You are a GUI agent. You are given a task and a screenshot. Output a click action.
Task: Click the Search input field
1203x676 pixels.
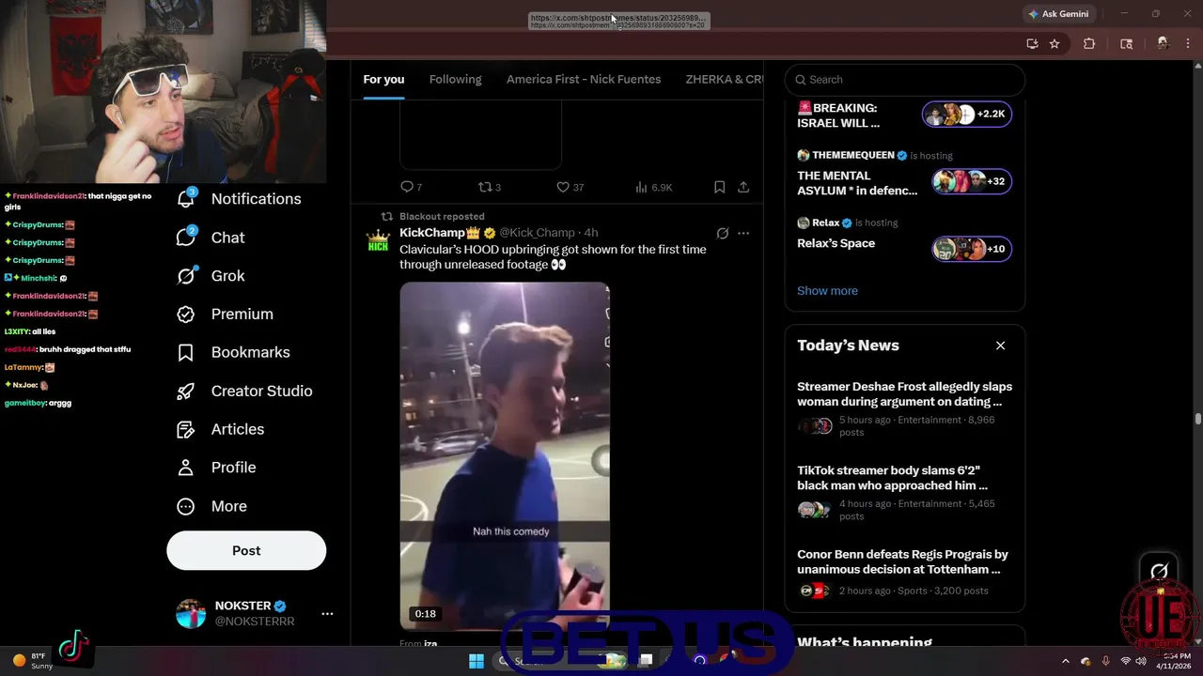(x=905, y=80)
